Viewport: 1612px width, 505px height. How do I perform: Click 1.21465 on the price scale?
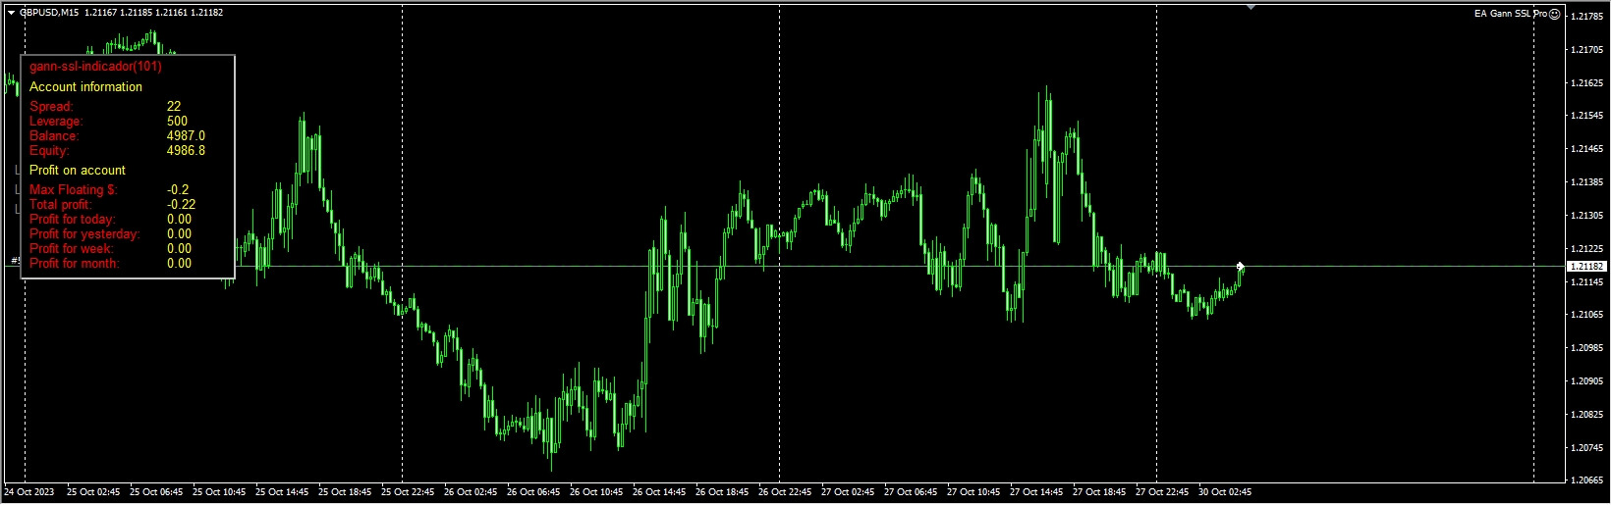[x=1587, y=149]
